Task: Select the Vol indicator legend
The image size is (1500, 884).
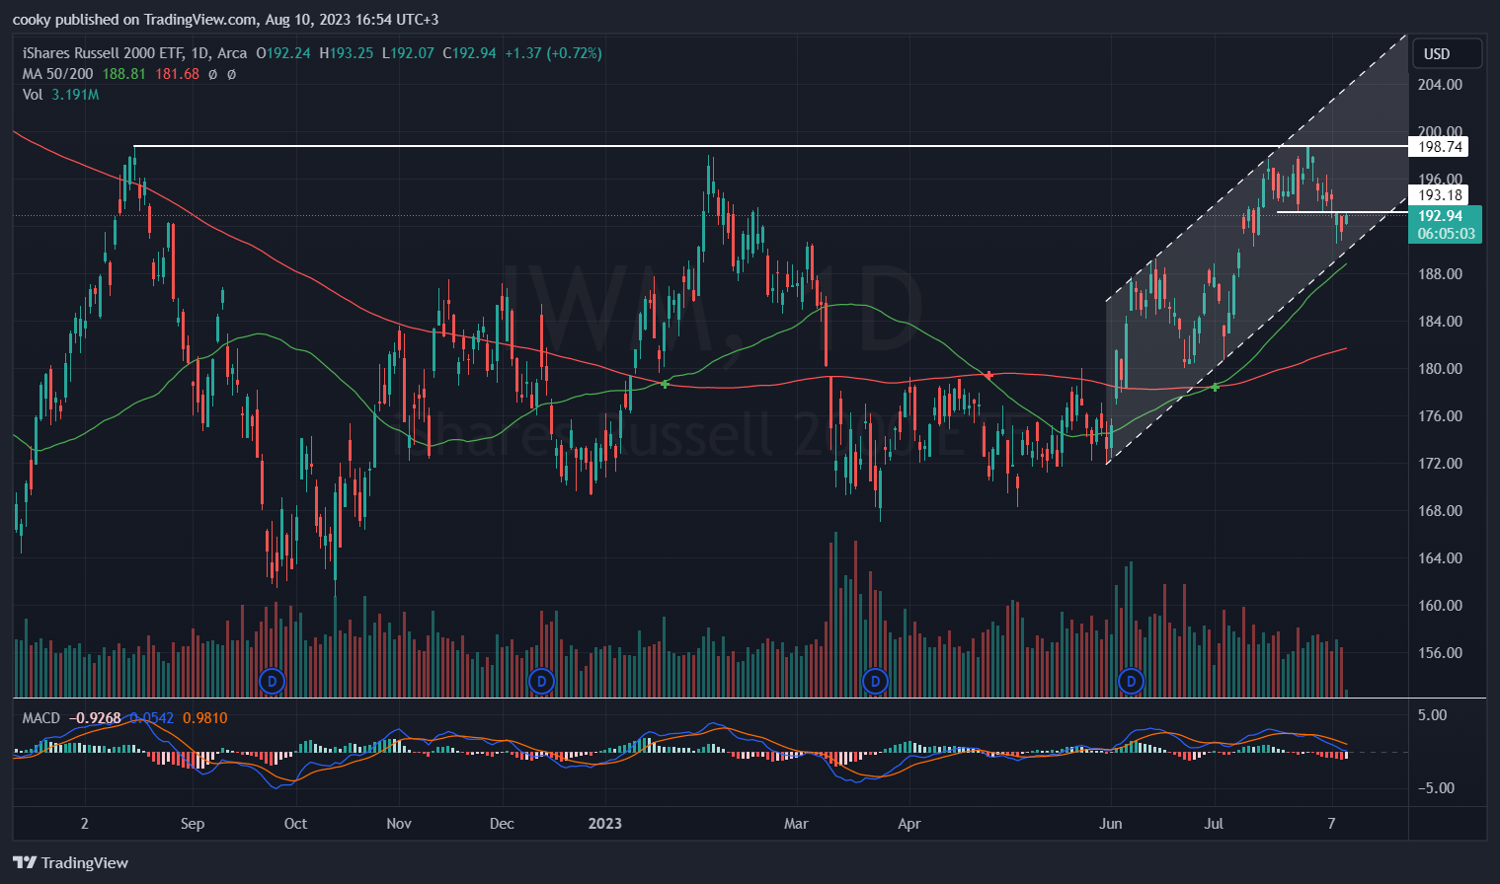Action: [x=33, y=95]
